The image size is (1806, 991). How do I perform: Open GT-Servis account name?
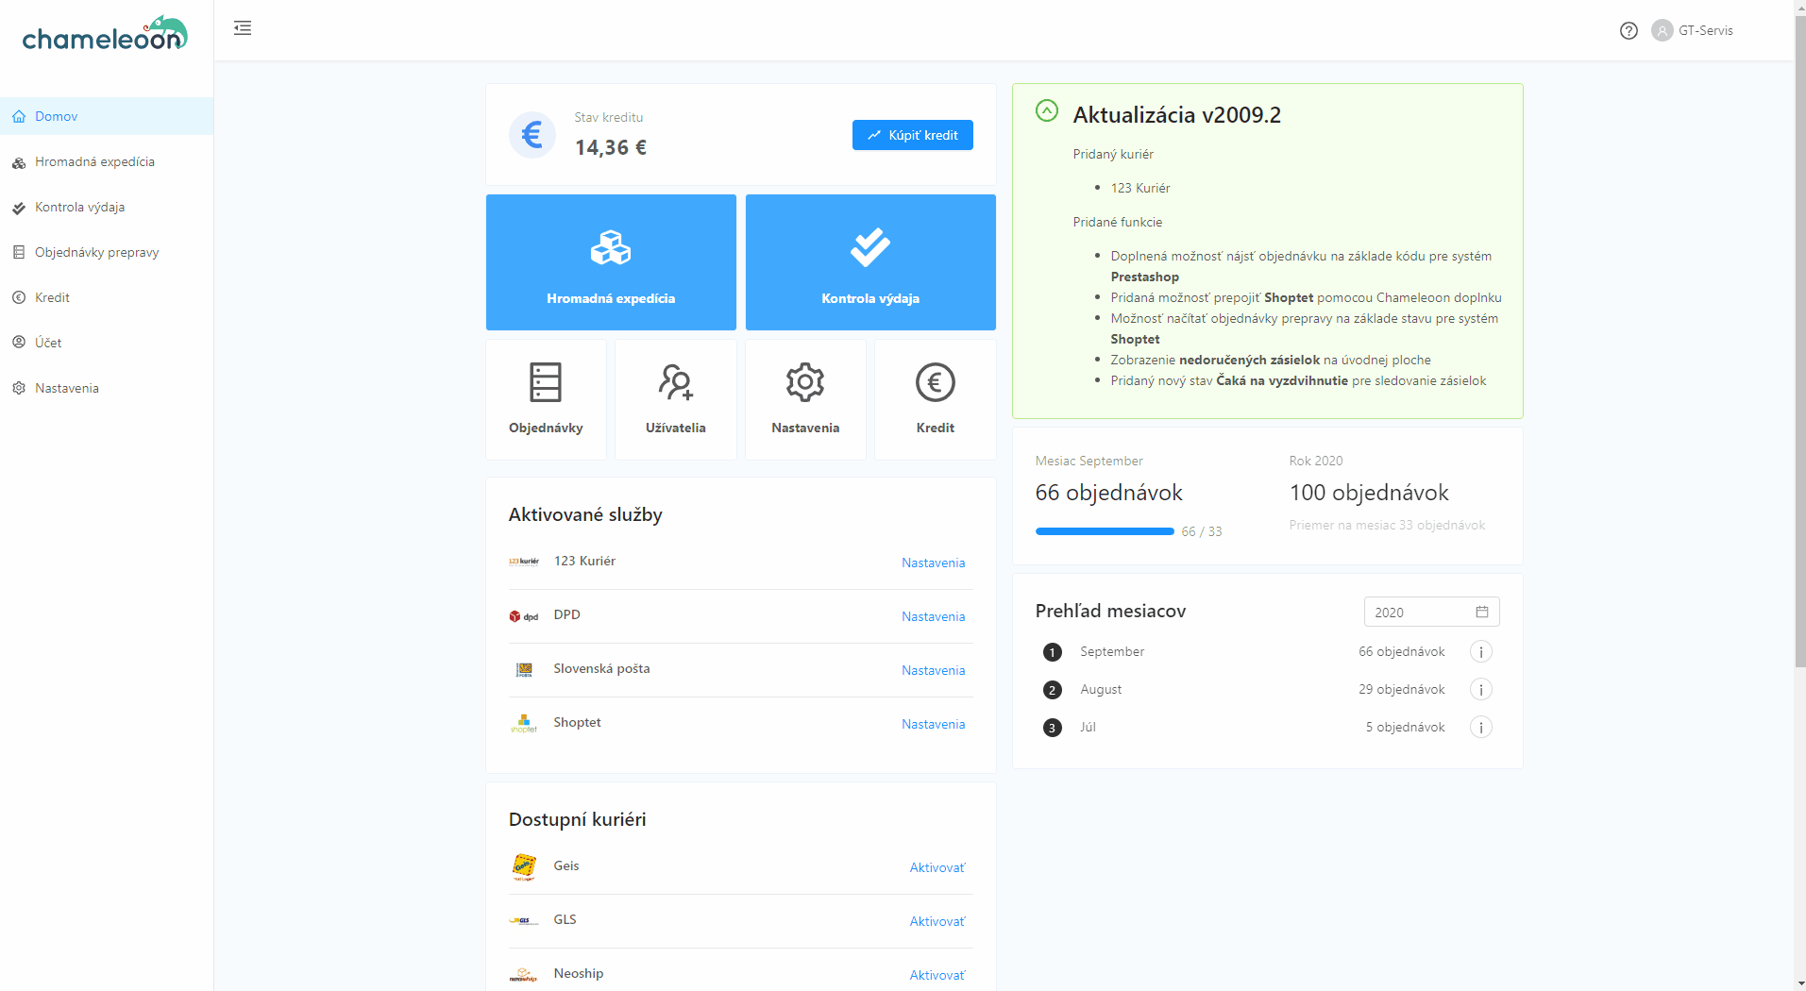(1705, 30)
